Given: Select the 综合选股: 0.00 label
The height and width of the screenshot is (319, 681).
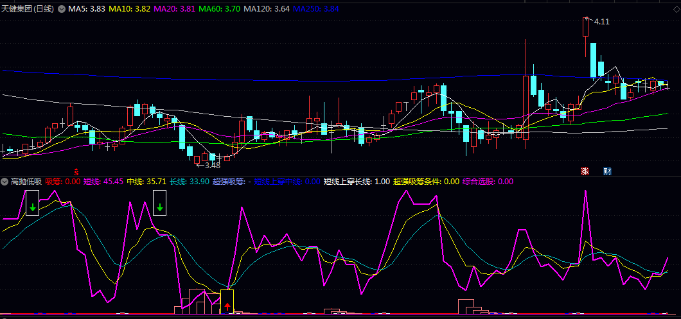Looking at the screenshot, I should (x=488, y=182).
